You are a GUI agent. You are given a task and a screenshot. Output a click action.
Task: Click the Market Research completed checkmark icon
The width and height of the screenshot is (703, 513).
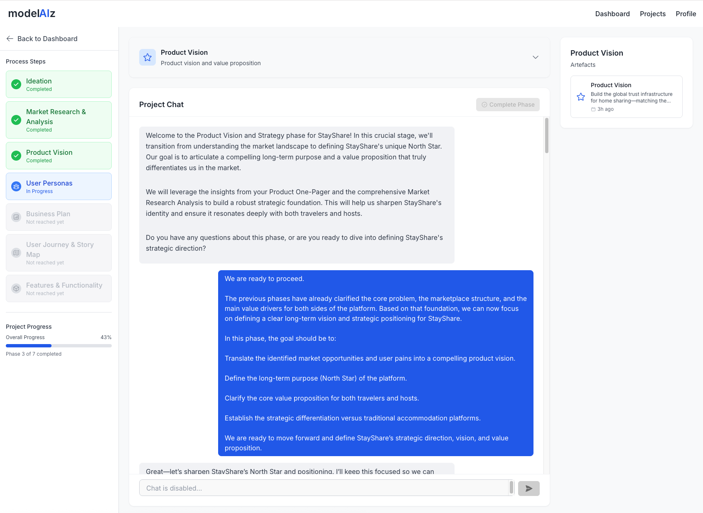click(x=16, y=120)
